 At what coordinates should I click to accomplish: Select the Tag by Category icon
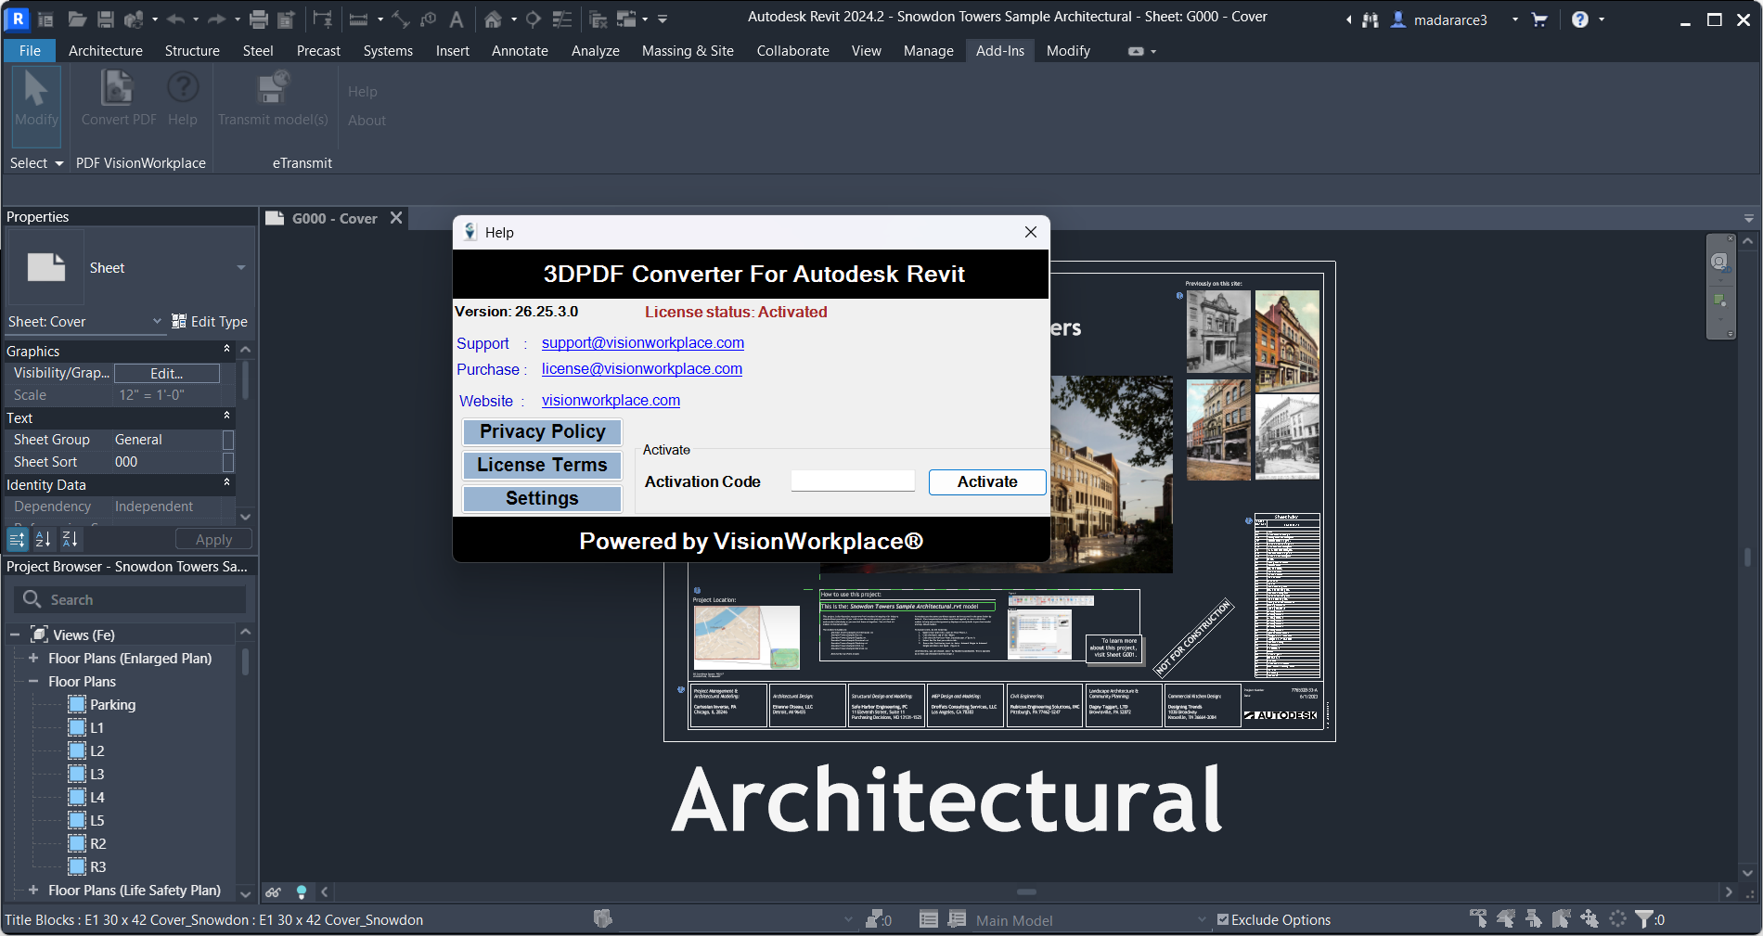pos(428,19)
